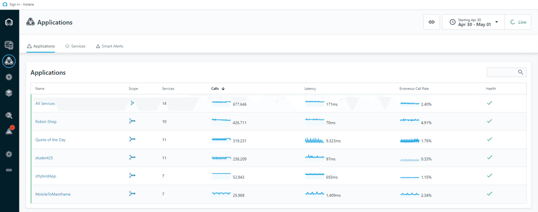Click the Instana home logo in the sidebar
The width and height of the screenshot is (538, 212).
click(9, 22)
